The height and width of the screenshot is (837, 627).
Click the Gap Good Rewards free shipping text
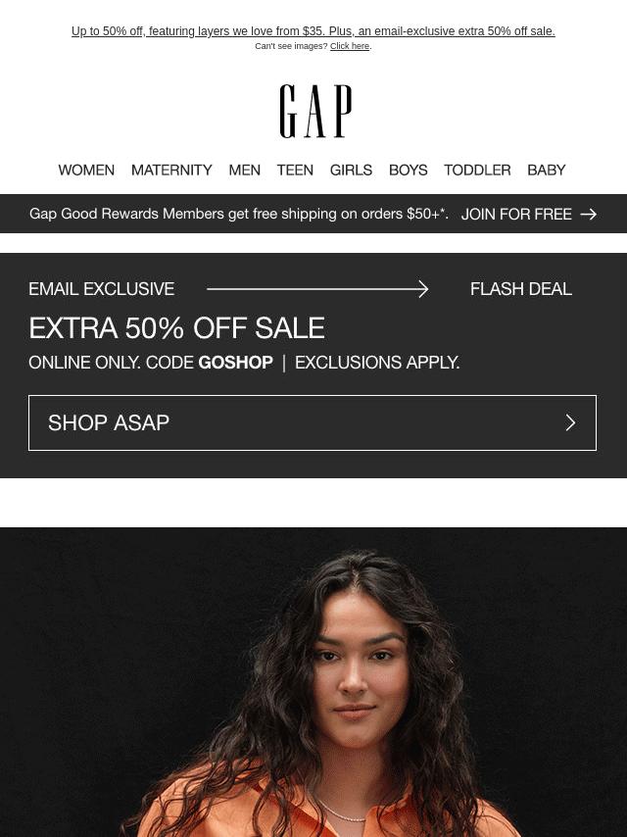pos(238,214)
